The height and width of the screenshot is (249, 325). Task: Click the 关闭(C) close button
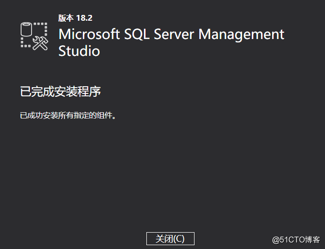[x=170, y=238]
